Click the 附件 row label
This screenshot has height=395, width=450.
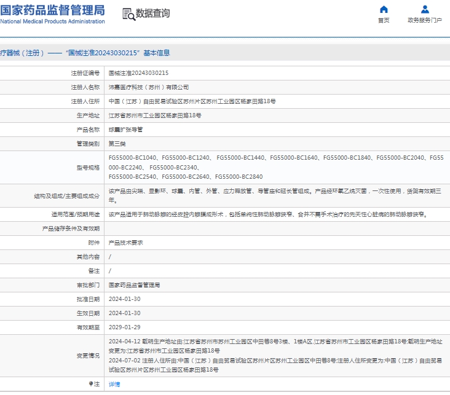[94, 243]
